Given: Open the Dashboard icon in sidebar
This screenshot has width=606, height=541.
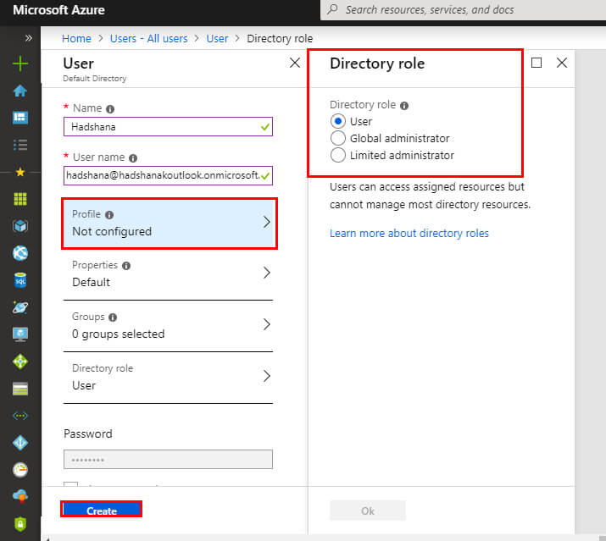Looking at the screenshot, I should click(x=20, y=118).
